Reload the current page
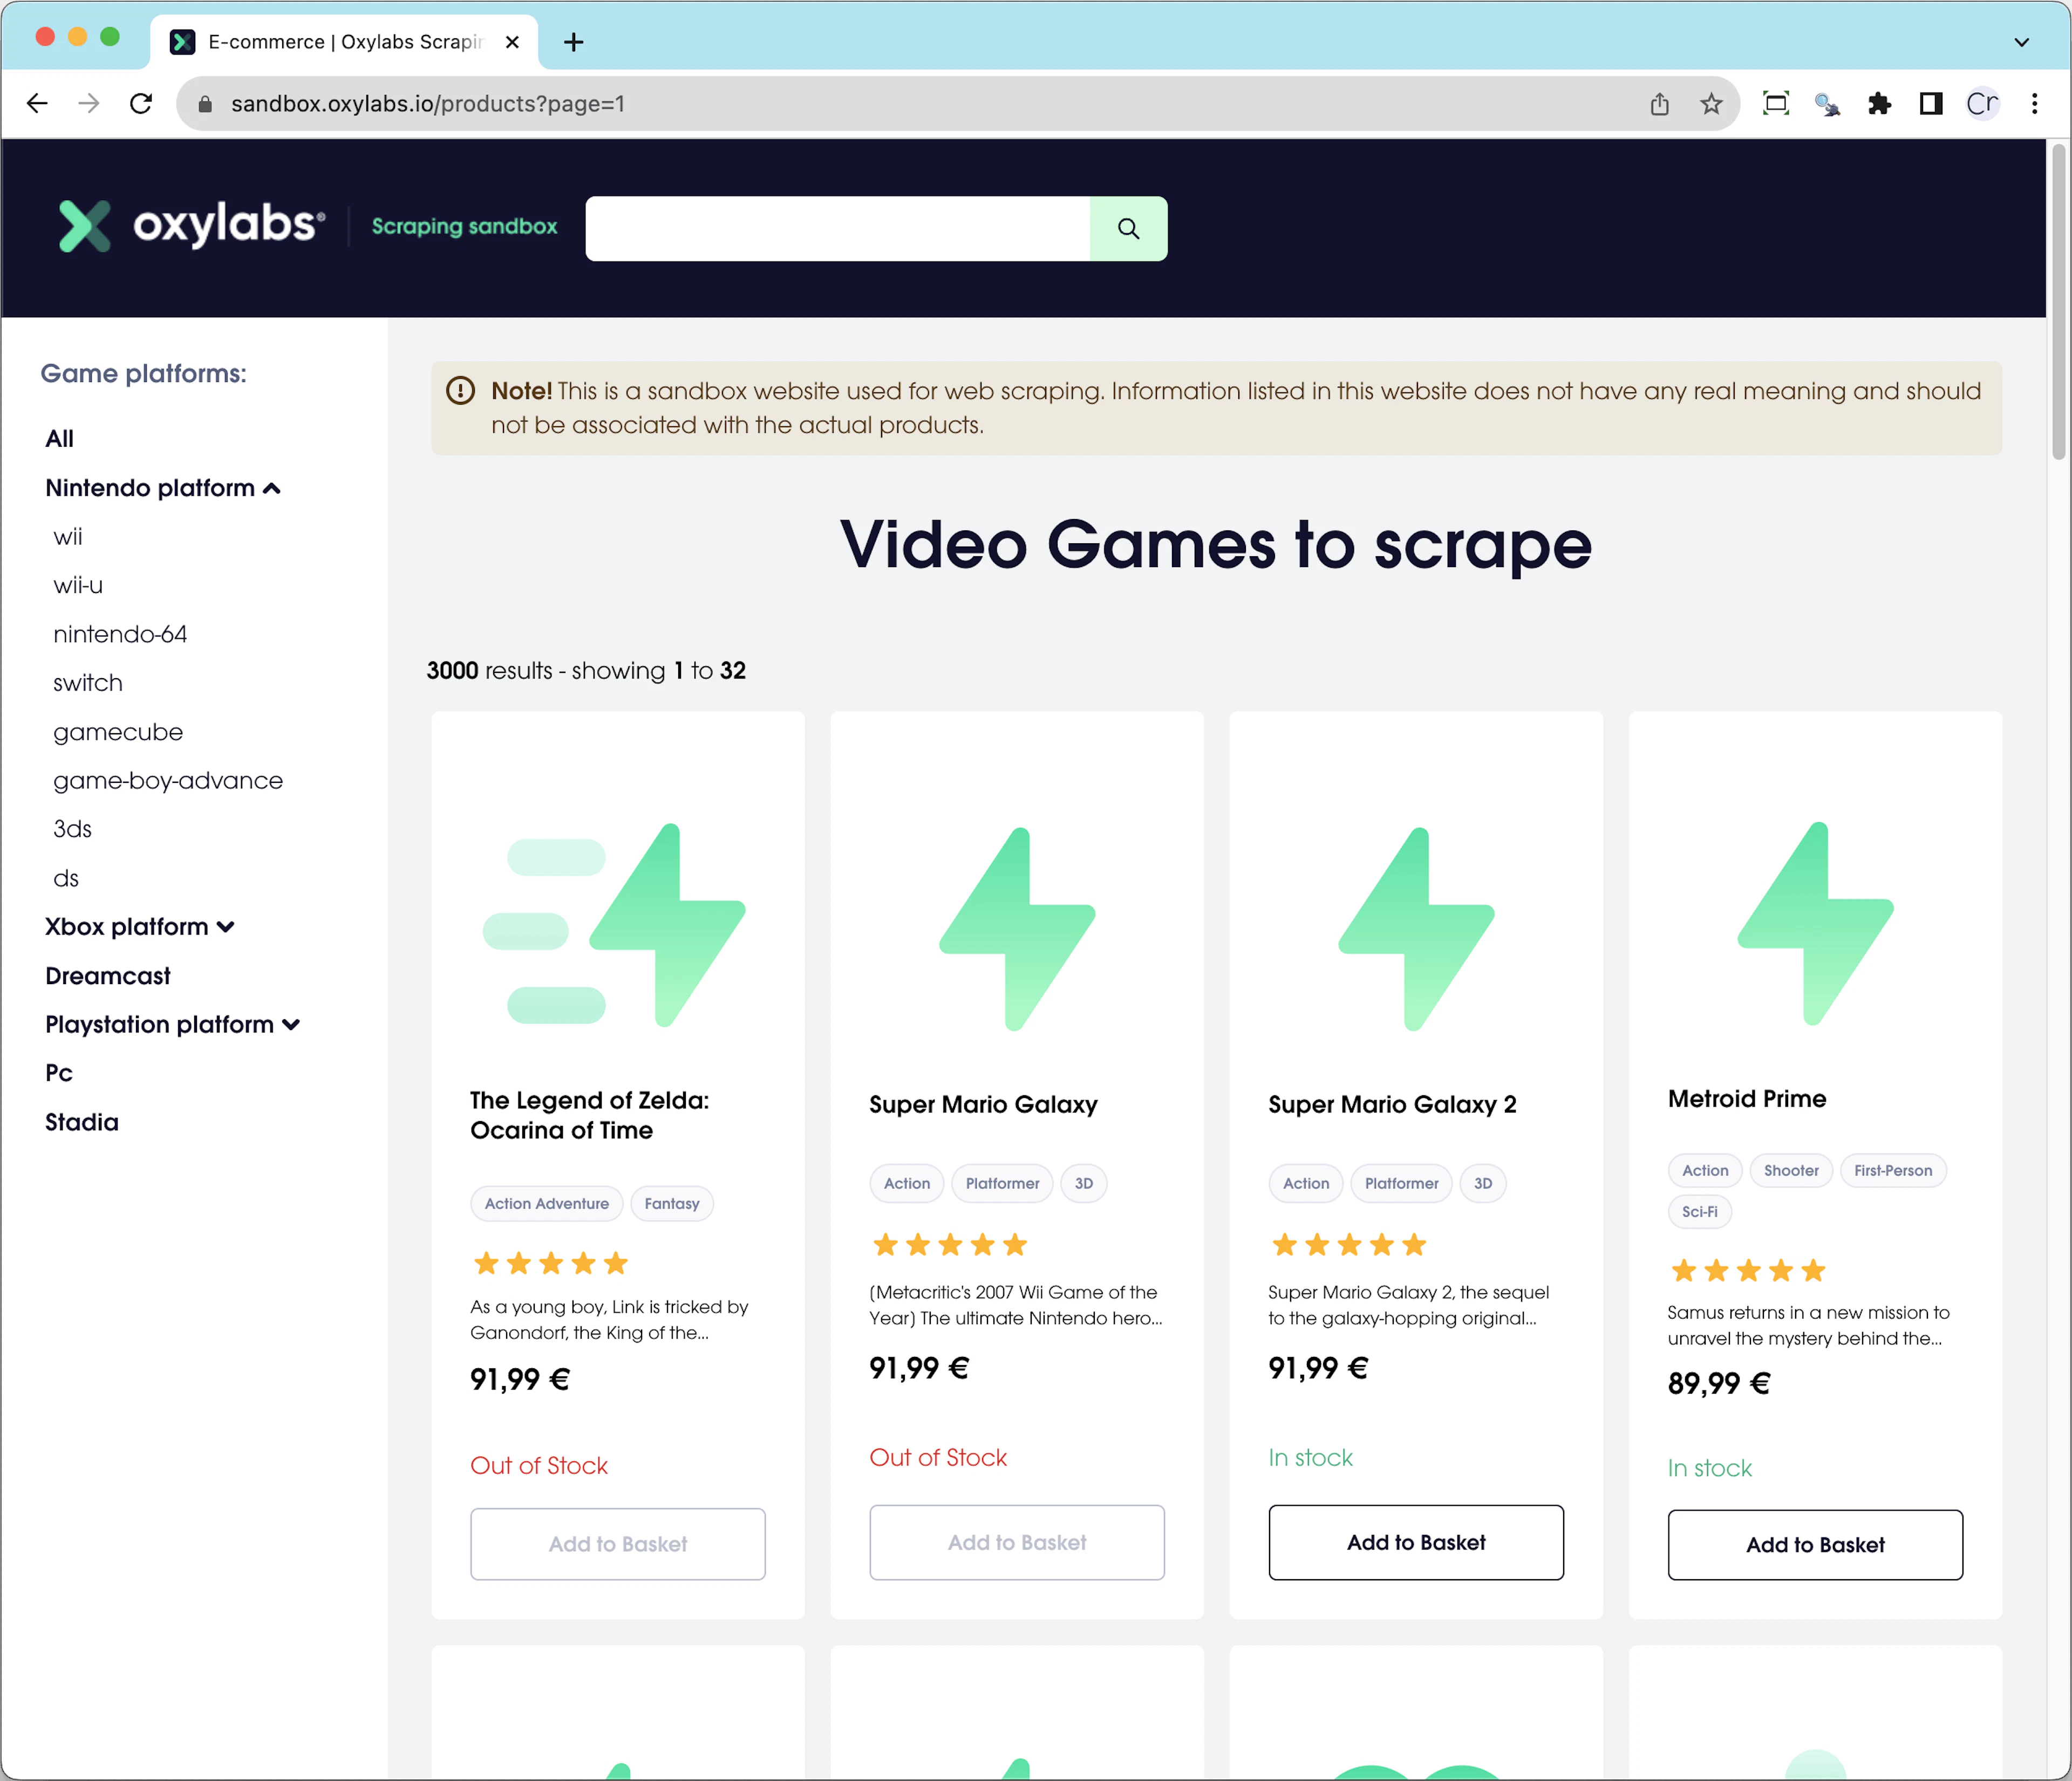Screen dimensions: 2072x1781 141,104
